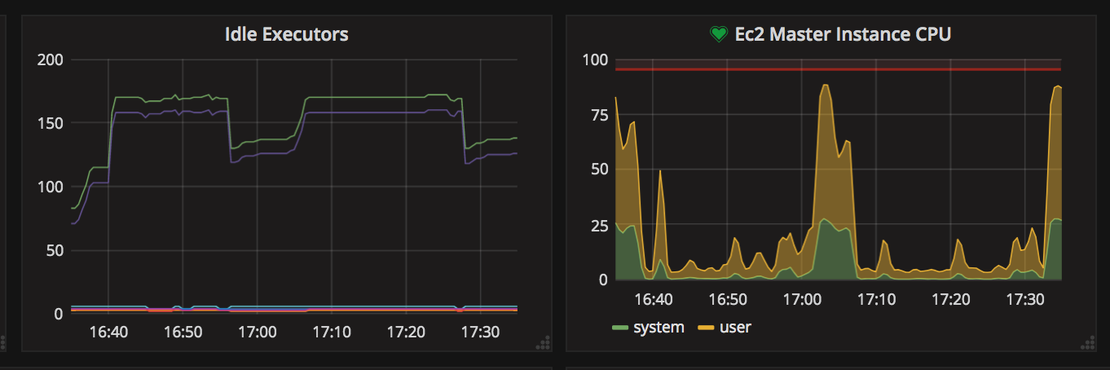Click the 150 y-axis label on Idle Executors

click(x=50, y=123)
